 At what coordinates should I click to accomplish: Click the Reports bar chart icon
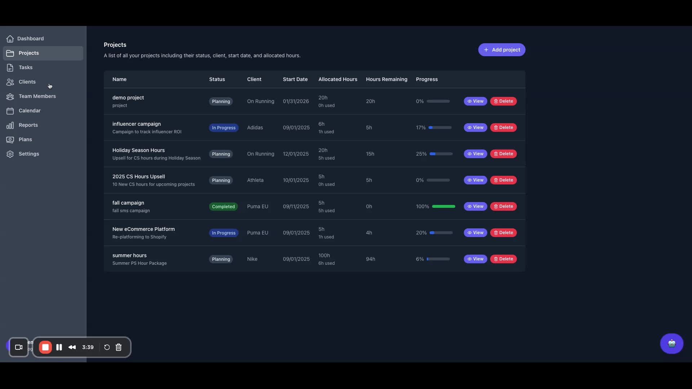(x=10, y=125)
